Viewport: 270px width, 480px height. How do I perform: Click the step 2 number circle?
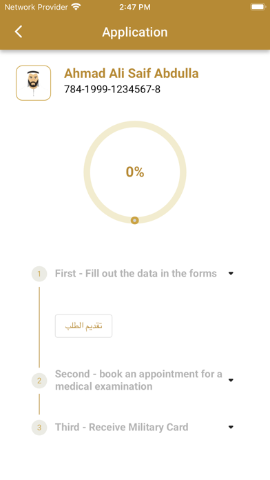39,381
